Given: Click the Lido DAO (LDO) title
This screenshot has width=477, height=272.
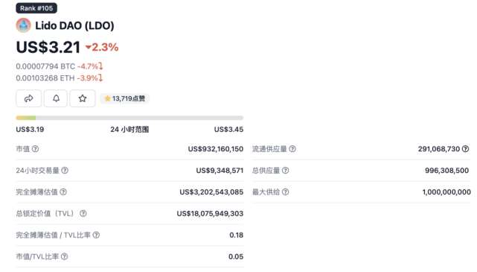Looking at the screenshot, I should click(x=74, y=25).
